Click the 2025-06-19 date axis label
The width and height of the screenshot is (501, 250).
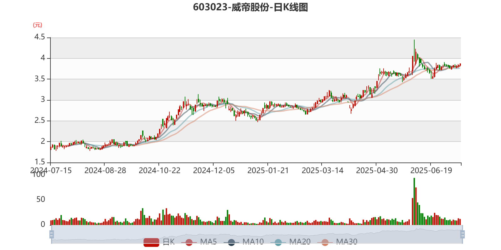(x=431, y=171)
